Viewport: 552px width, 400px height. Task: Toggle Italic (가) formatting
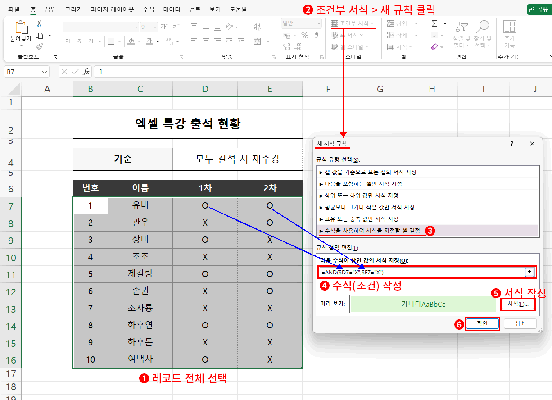(x=80, y=41)
